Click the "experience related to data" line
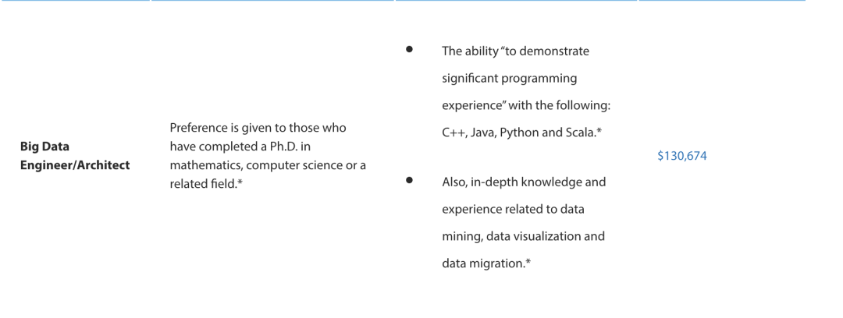843x318 pixels. pyautogui.click(x=513, y=209)
